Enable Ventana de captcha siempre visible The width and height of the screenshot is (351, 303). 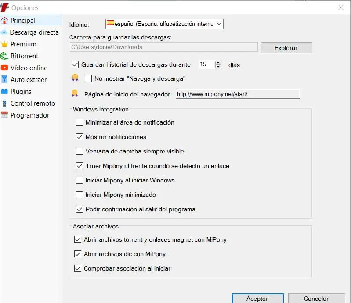click(x=80, y=151)
